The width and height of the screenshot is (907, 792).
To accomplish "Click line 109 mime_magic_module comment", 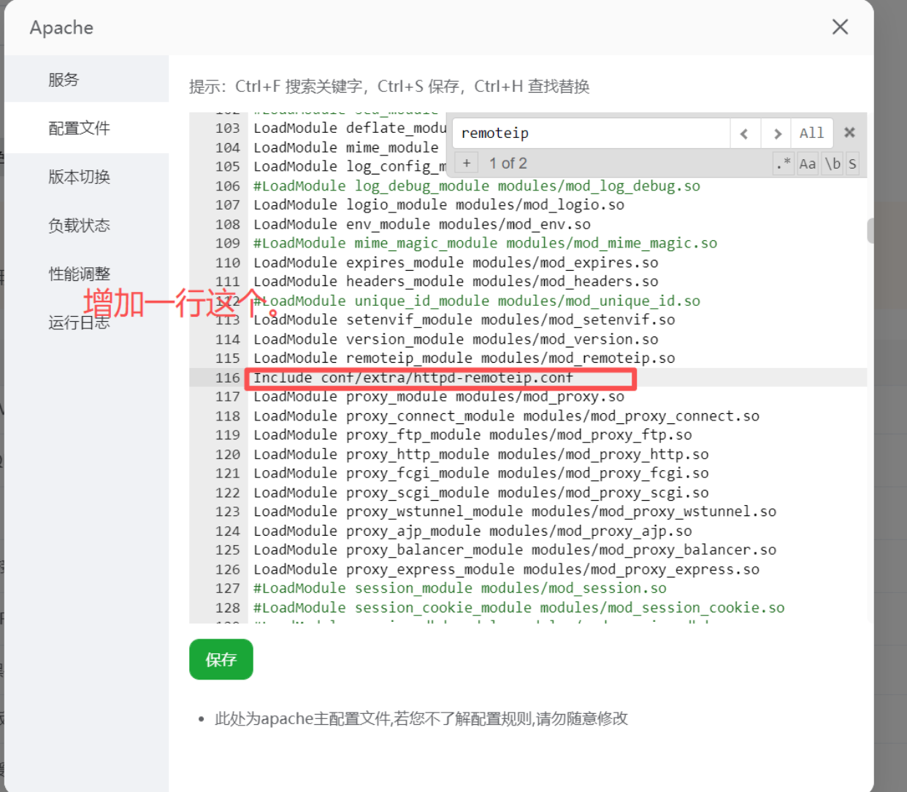I will [486, 243].
